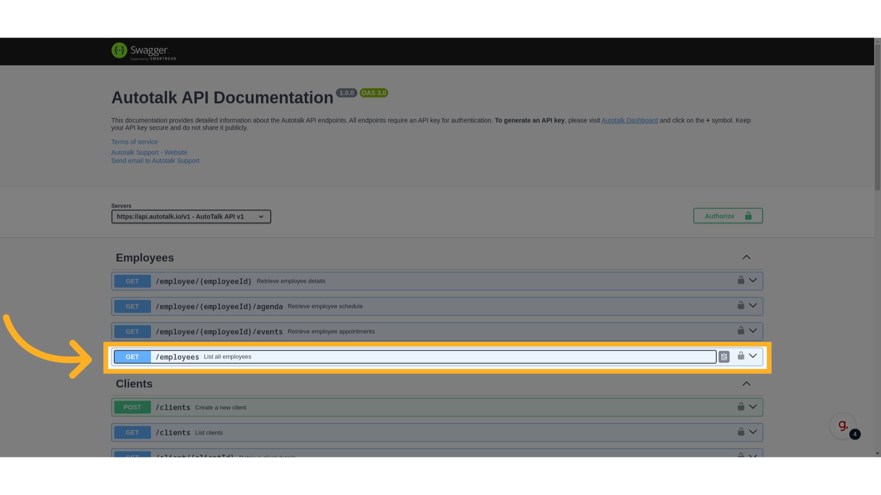881x495 pixels.
Task: Click GET badge on List clients row
Action: pyautogui.click(x=132, y=433)
